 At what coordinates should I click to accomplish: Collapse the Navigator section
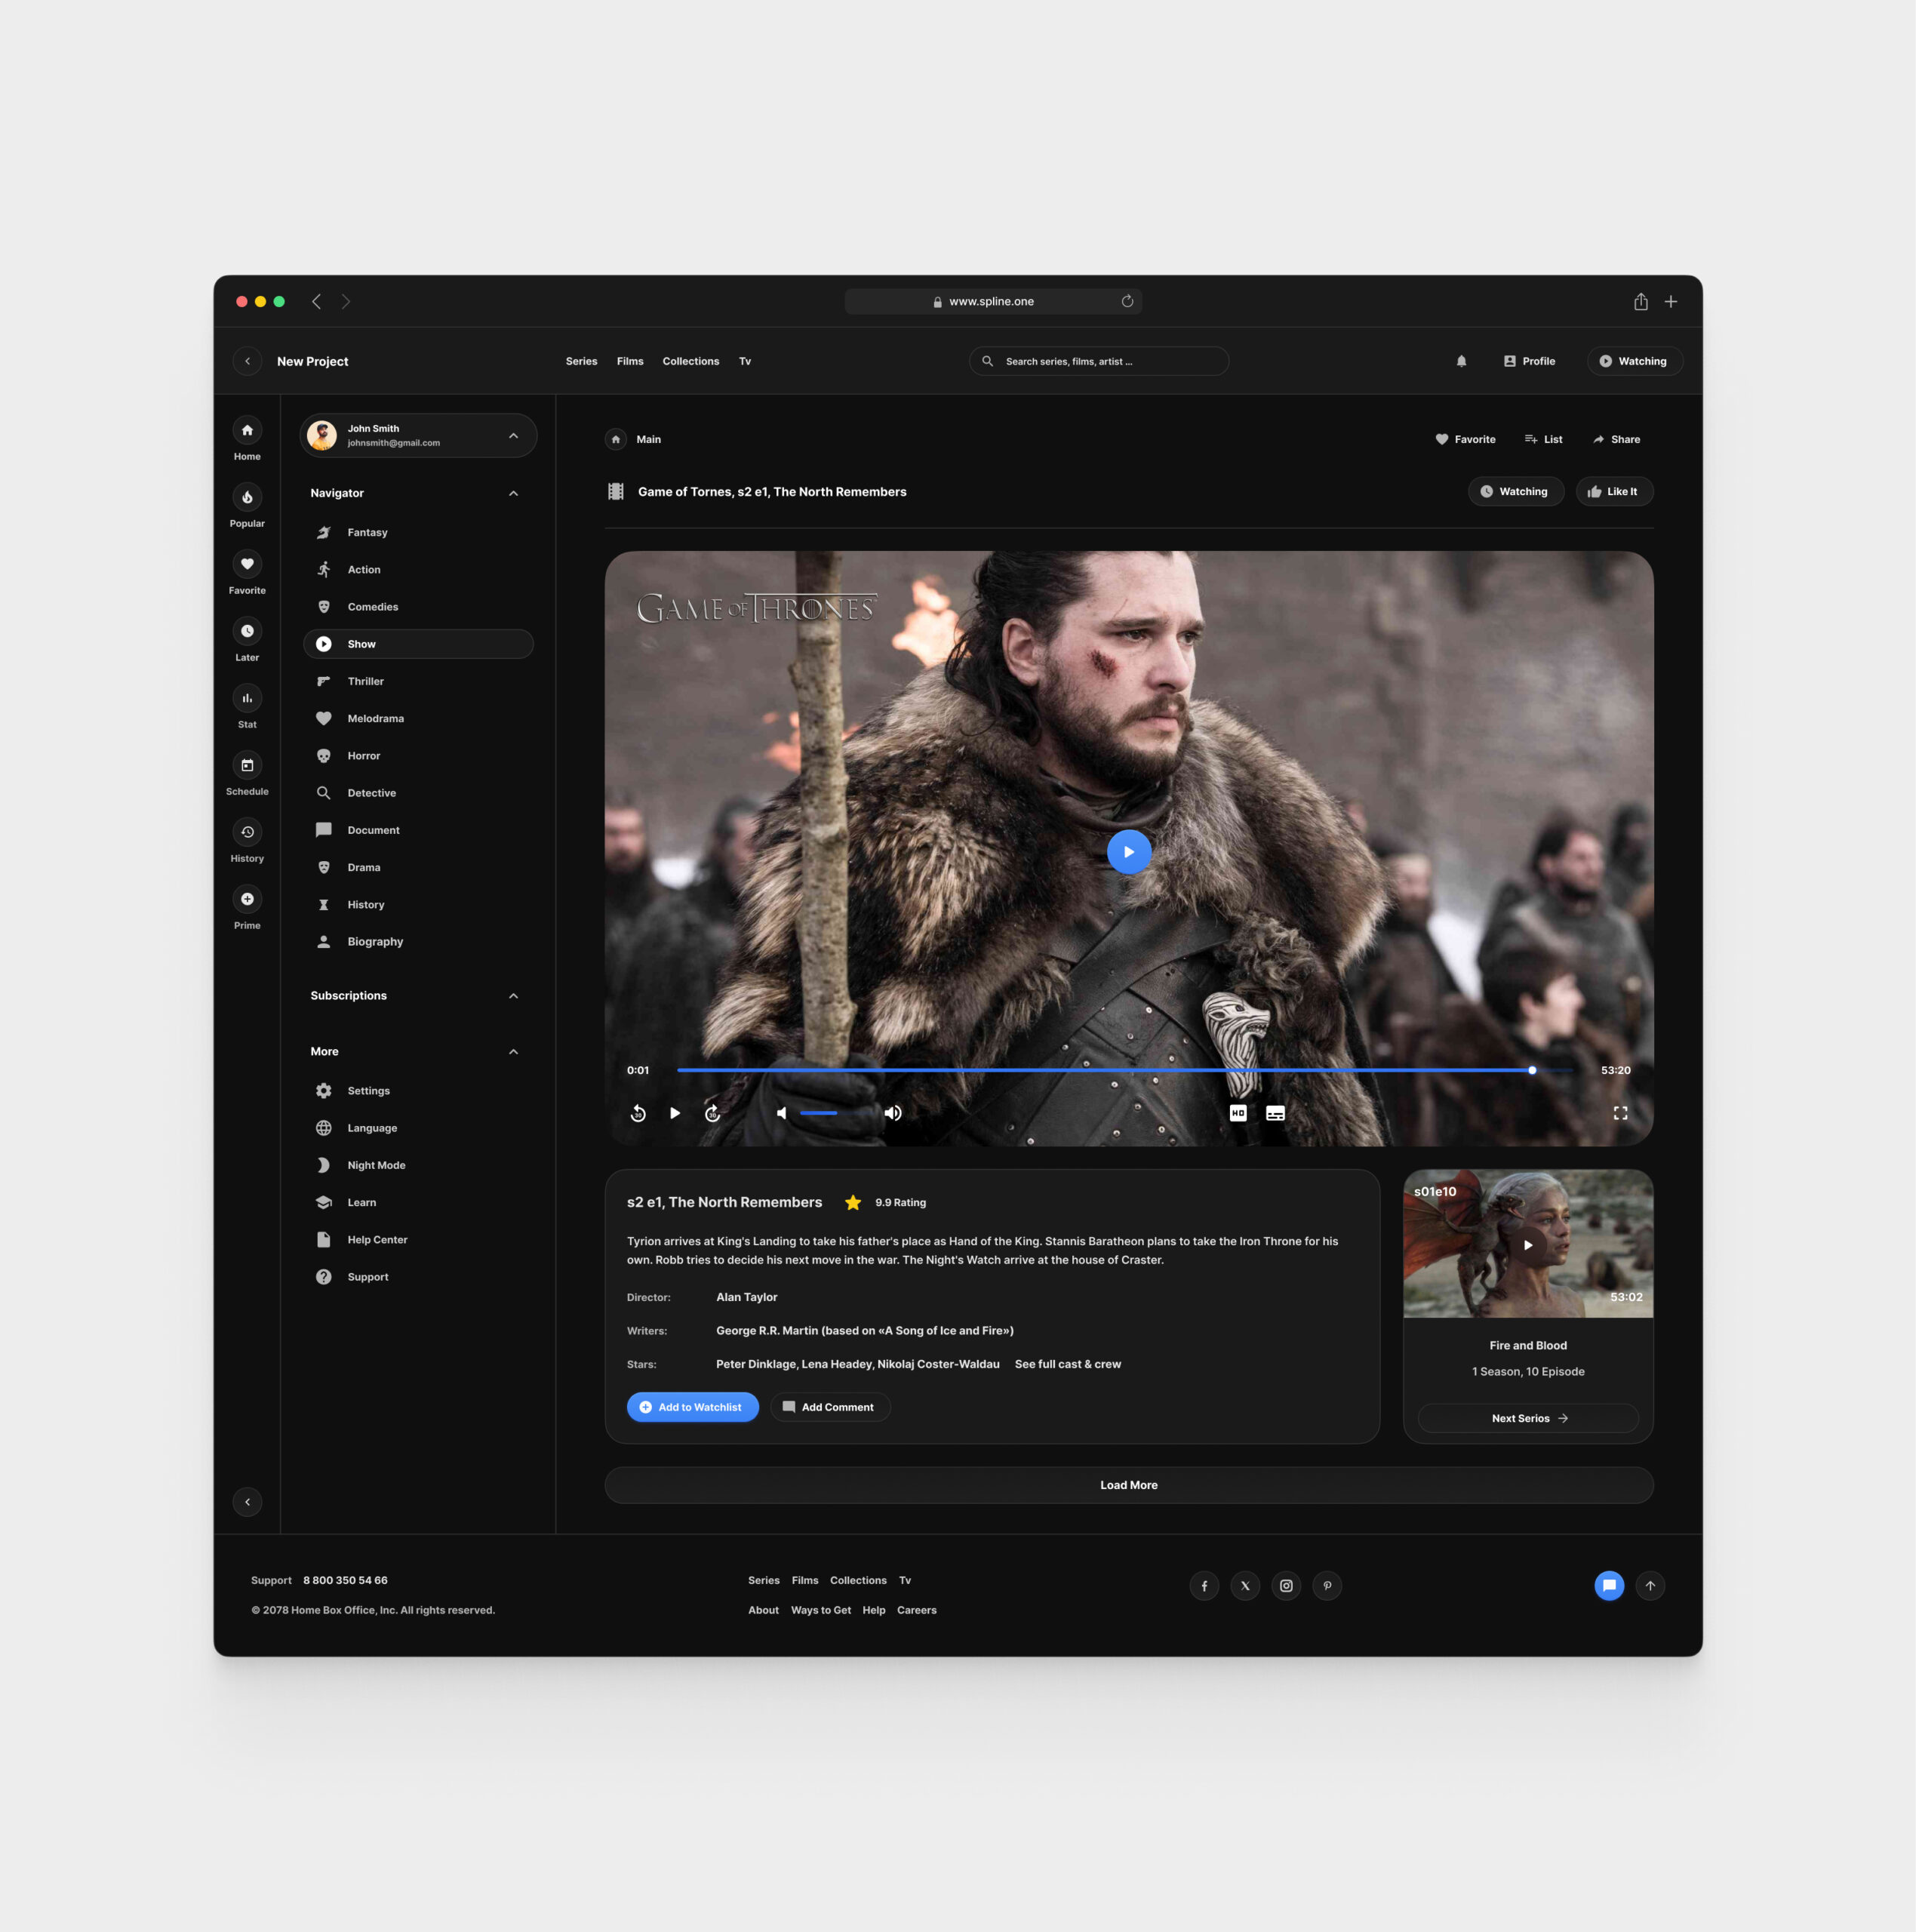click(513, 493)
